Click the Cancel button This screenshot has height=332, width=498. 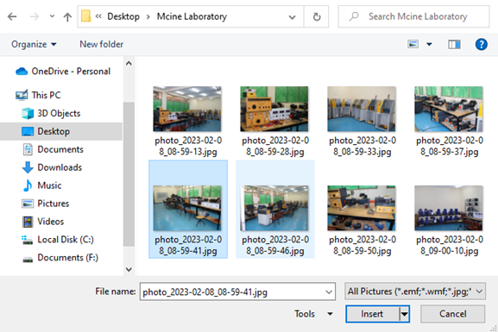(452, 314)
